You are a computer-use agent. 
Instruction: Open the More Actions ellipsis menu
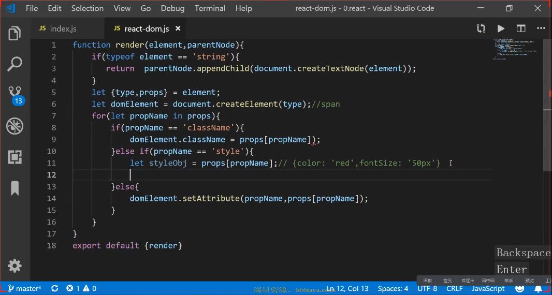point(541,28)
